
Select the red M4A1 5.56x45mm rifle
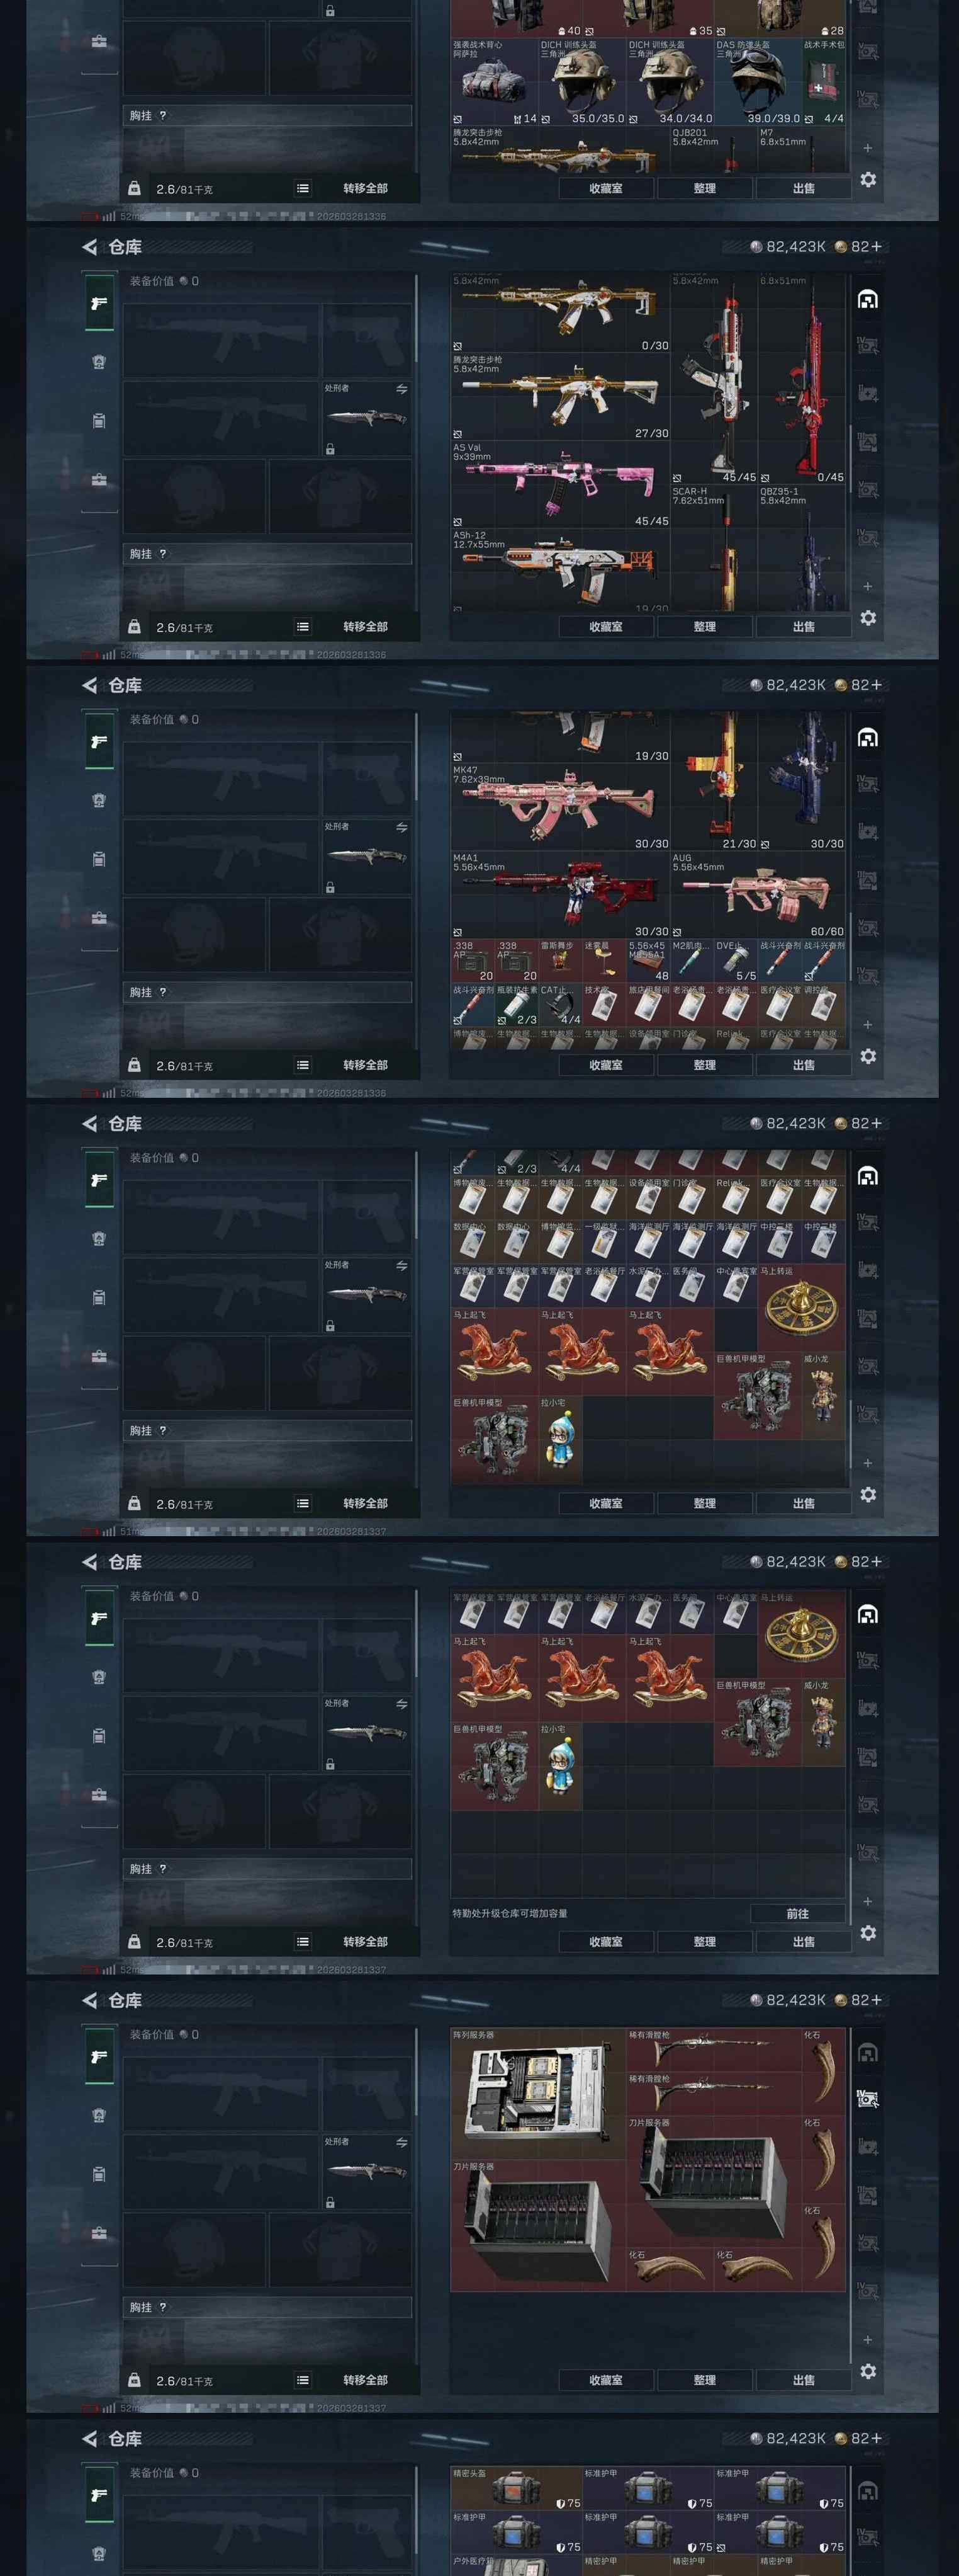tap(559, 895)
